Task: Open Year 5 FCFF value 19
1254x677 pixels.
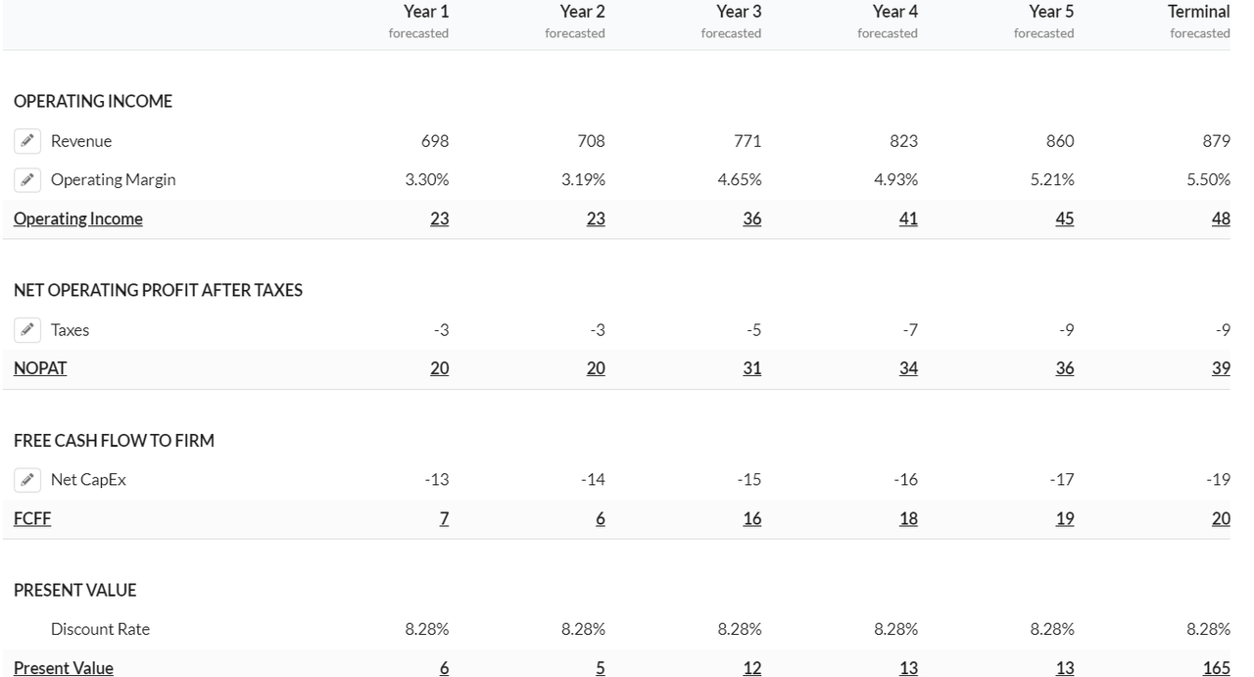Action: (1064, 519)
